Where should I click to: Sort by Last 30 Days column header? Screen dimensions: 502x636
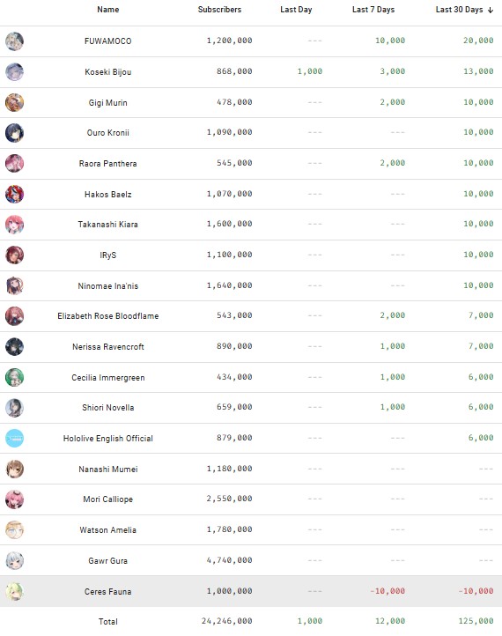tap(459, 10)
